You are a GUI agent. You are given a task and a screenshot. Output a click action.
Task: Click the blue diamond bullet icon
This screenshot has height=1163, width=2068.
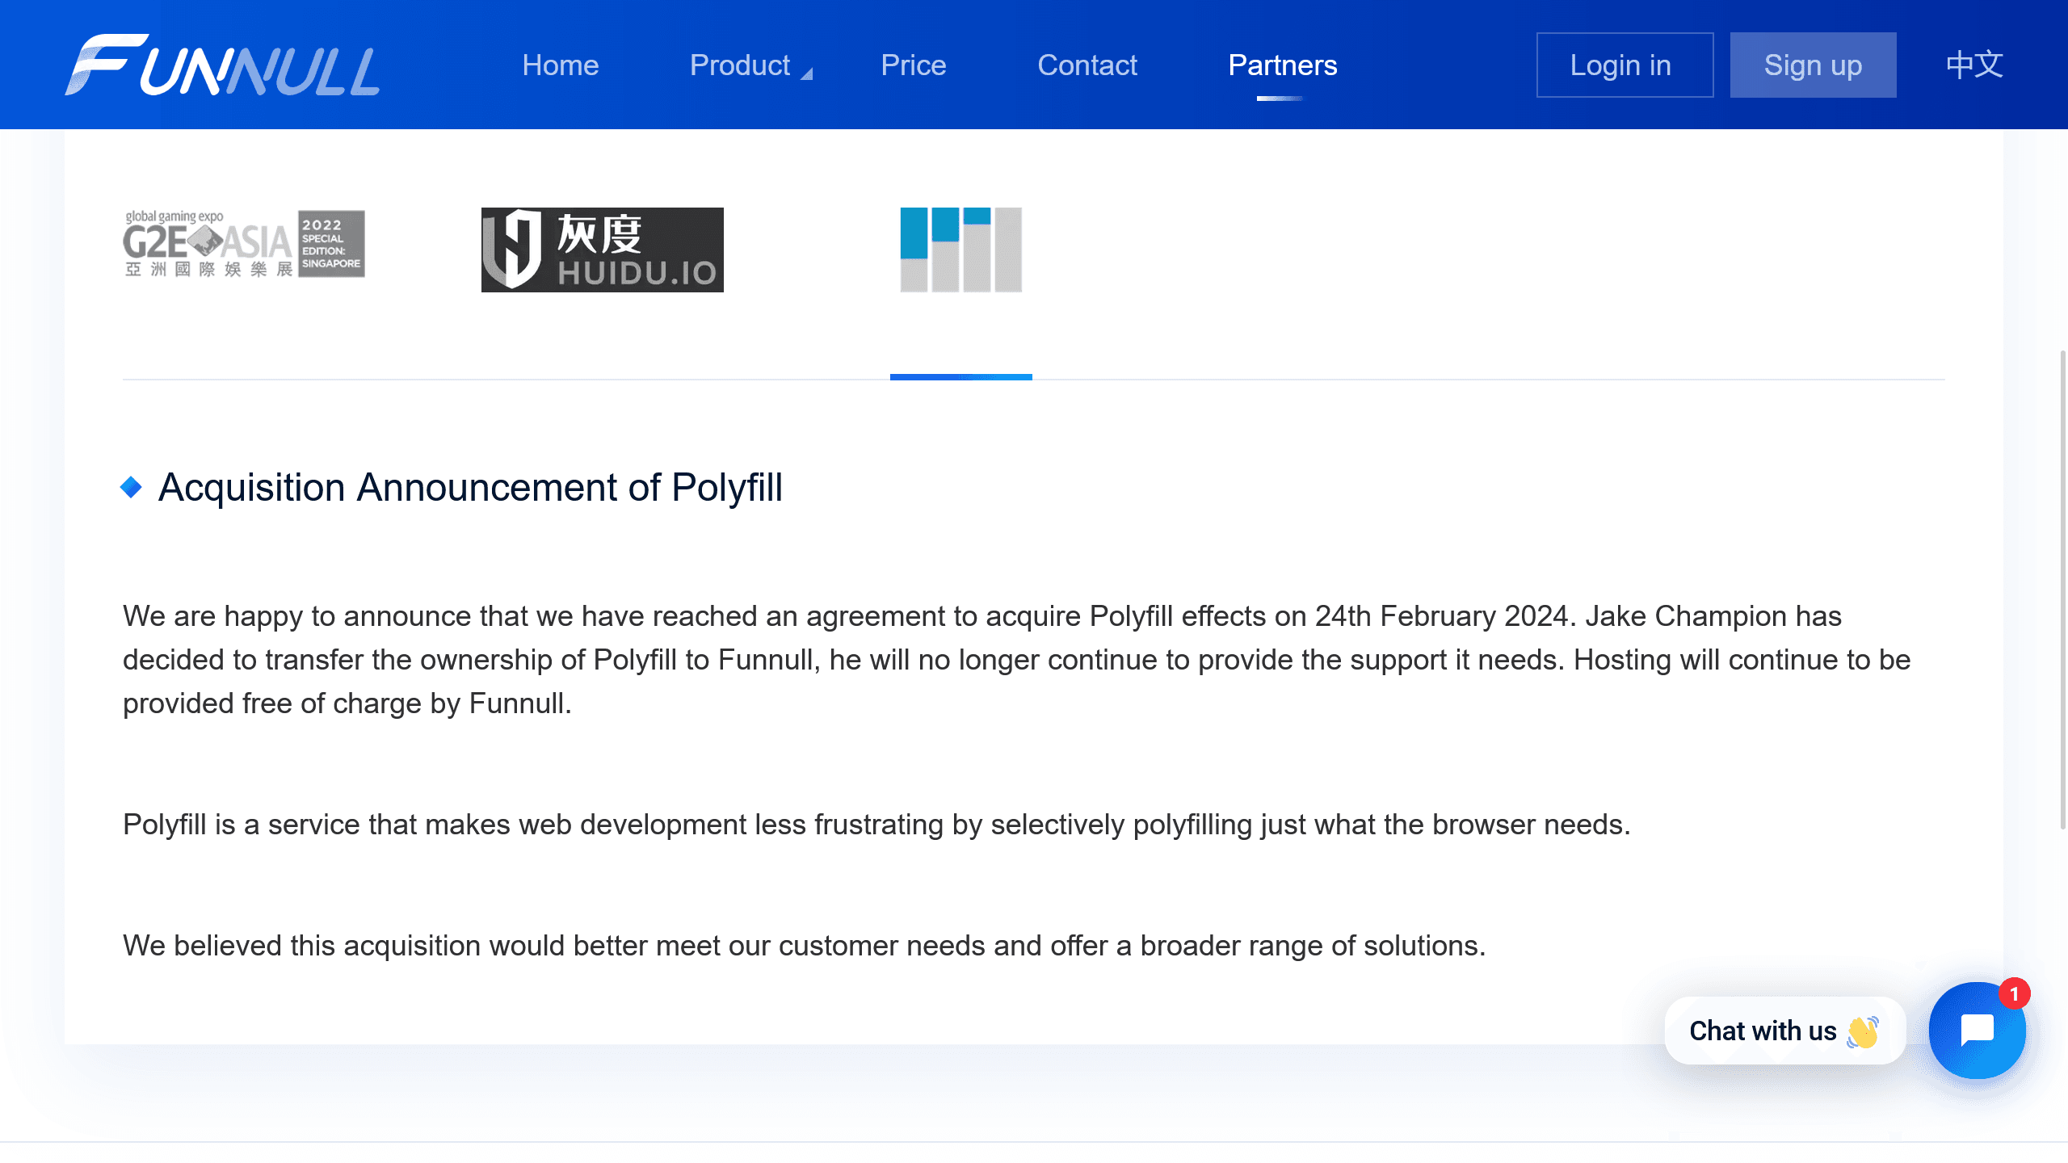(x=131, y=488)
